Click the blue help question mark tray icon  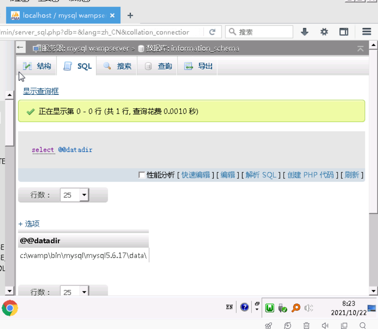click(x=244, y=307)
